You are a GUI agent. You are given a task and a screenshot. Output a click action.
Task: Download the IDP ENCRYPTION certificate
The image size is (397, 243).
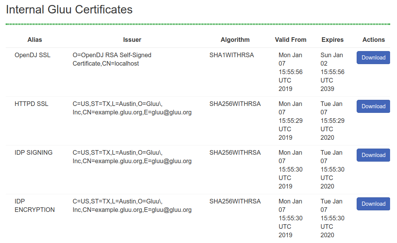373,203
